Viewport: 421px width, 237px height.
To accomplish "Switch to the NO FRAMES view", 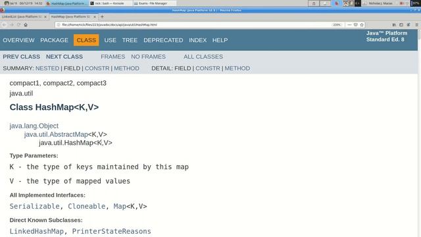I will 148,57.
